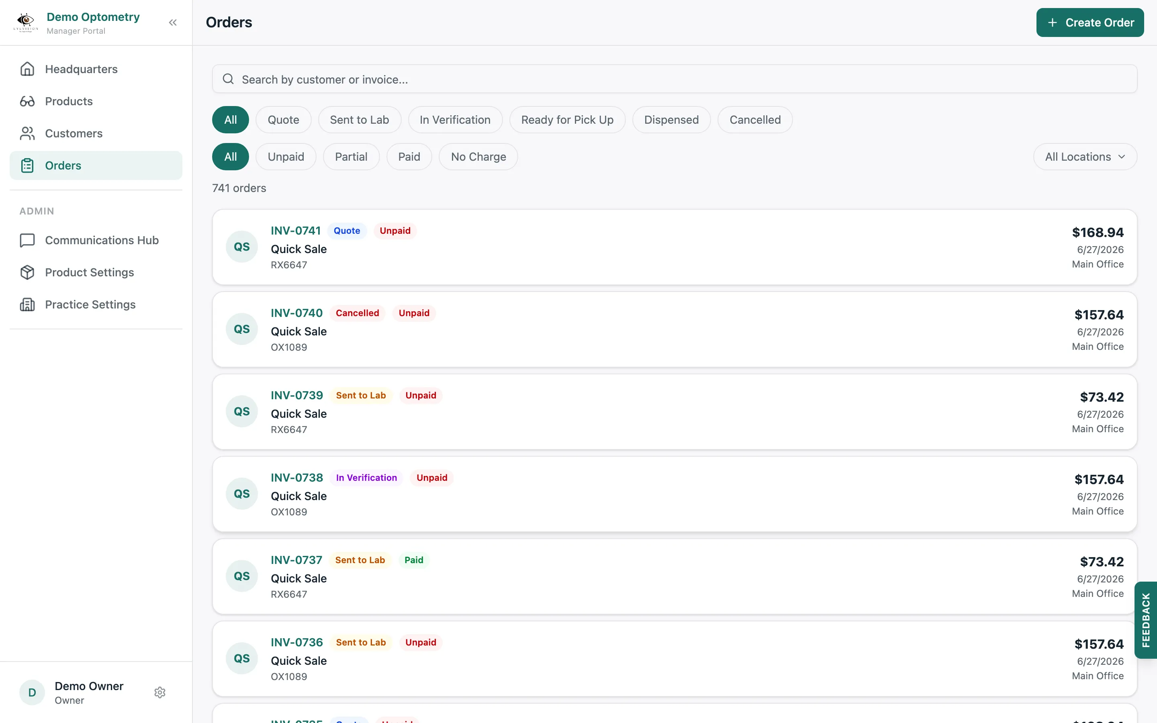Screen dimensions: 1157x723
Task: Filter orders by Ready for Pick Up
Action: [567, 120]
